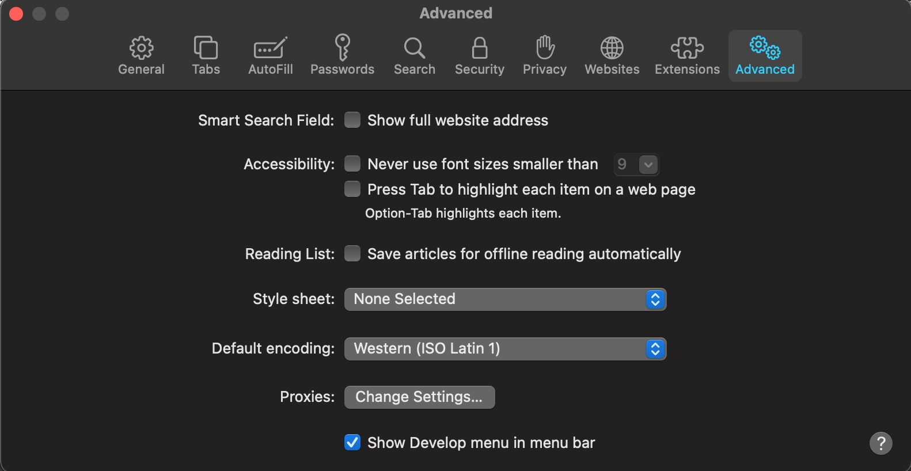Enable Press Tab to highlight each item
Image resolution: width=911 pixels, height=471 pixels.
352,189
